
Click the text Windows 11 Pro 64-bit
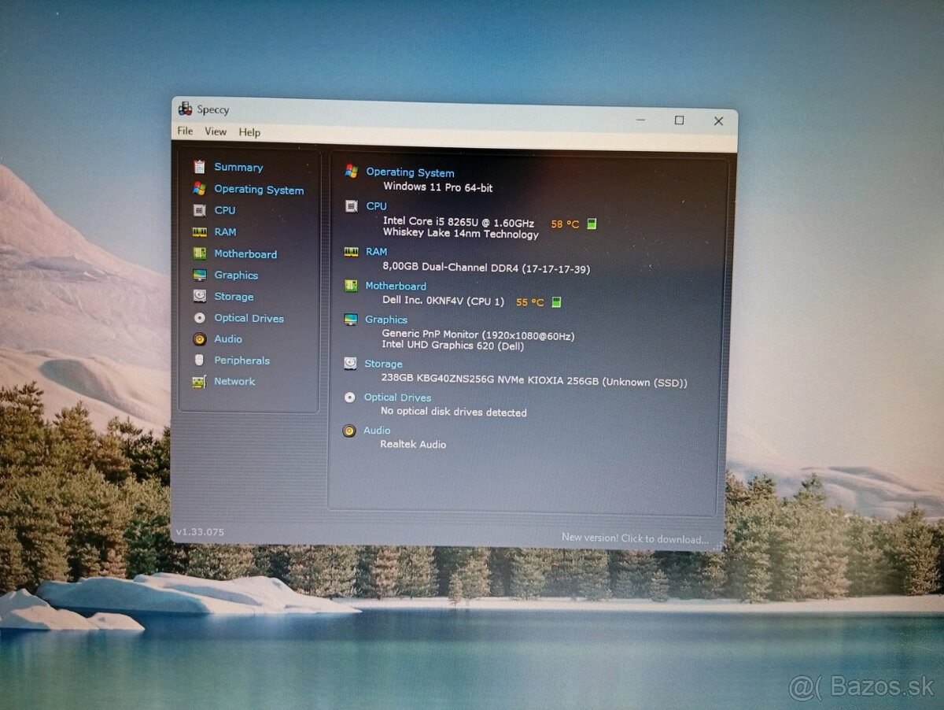coord(438,187)
